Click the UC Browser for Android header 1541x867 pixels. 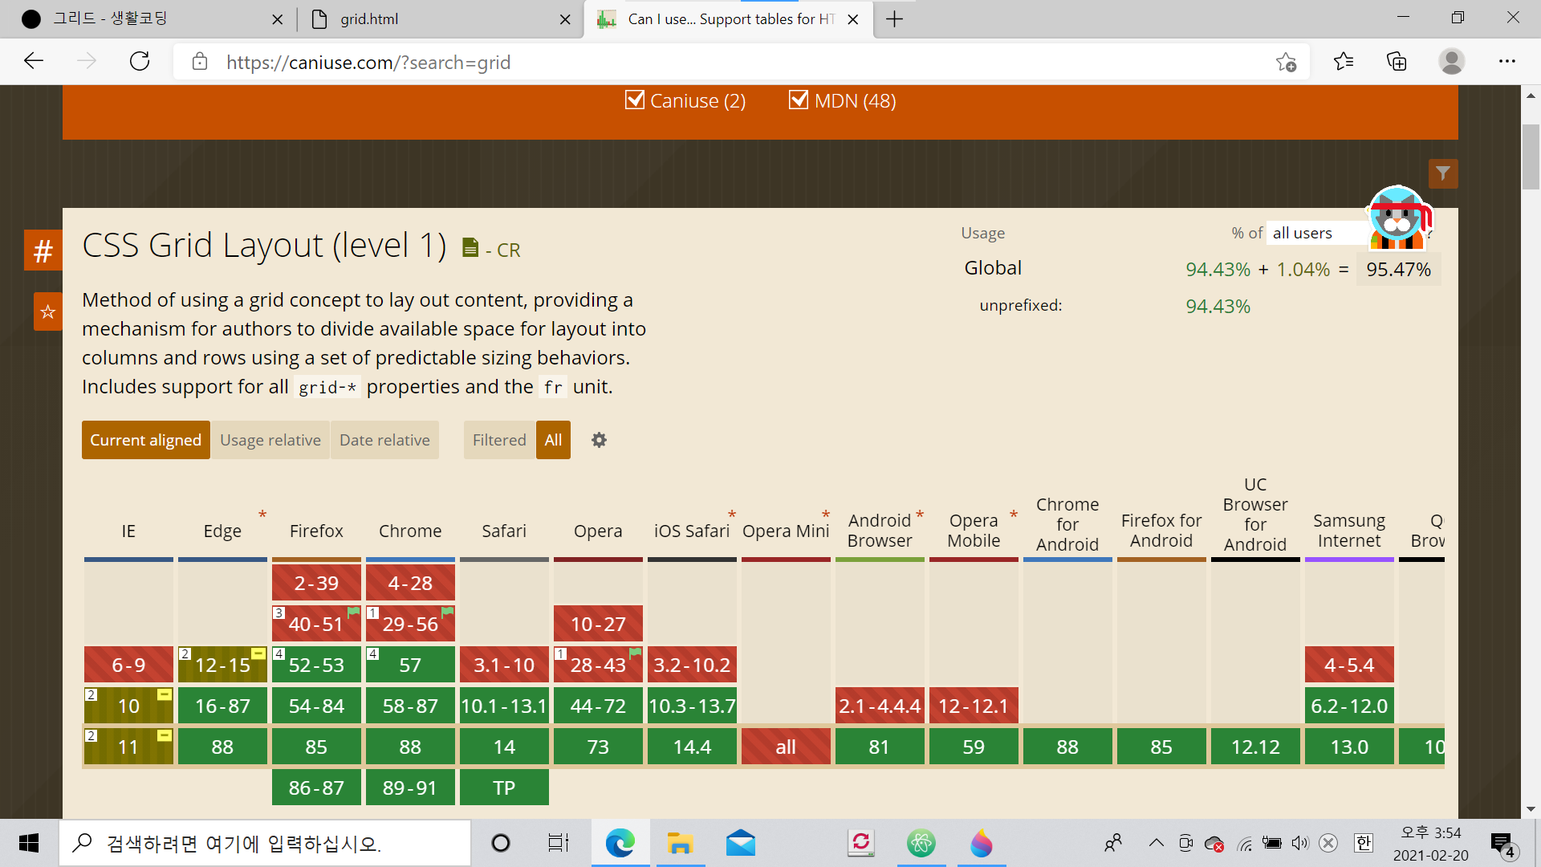[x=1255, y=514]
